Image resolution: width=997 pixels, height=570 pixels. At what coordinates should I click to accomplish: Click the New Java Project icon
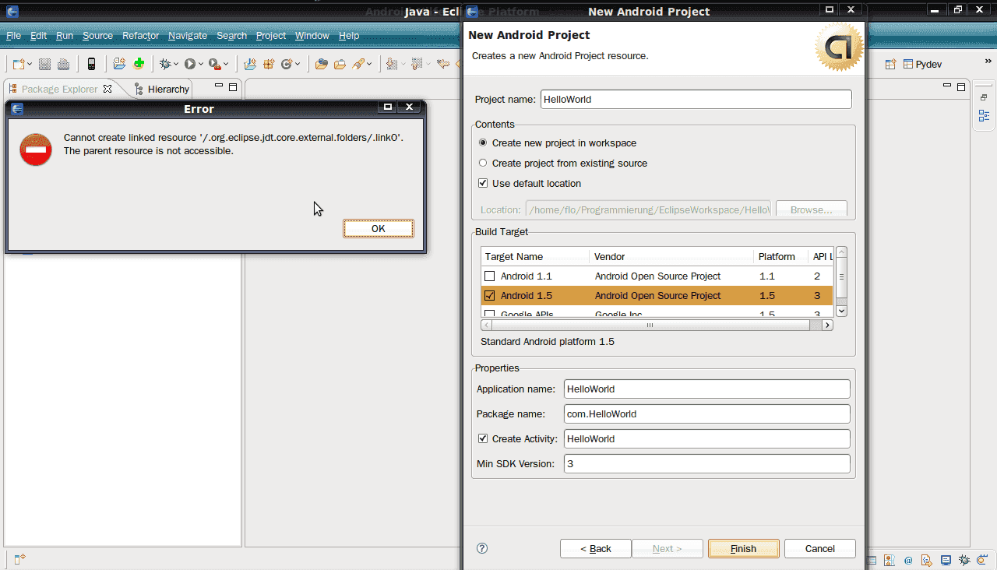(x=250, y=64)
